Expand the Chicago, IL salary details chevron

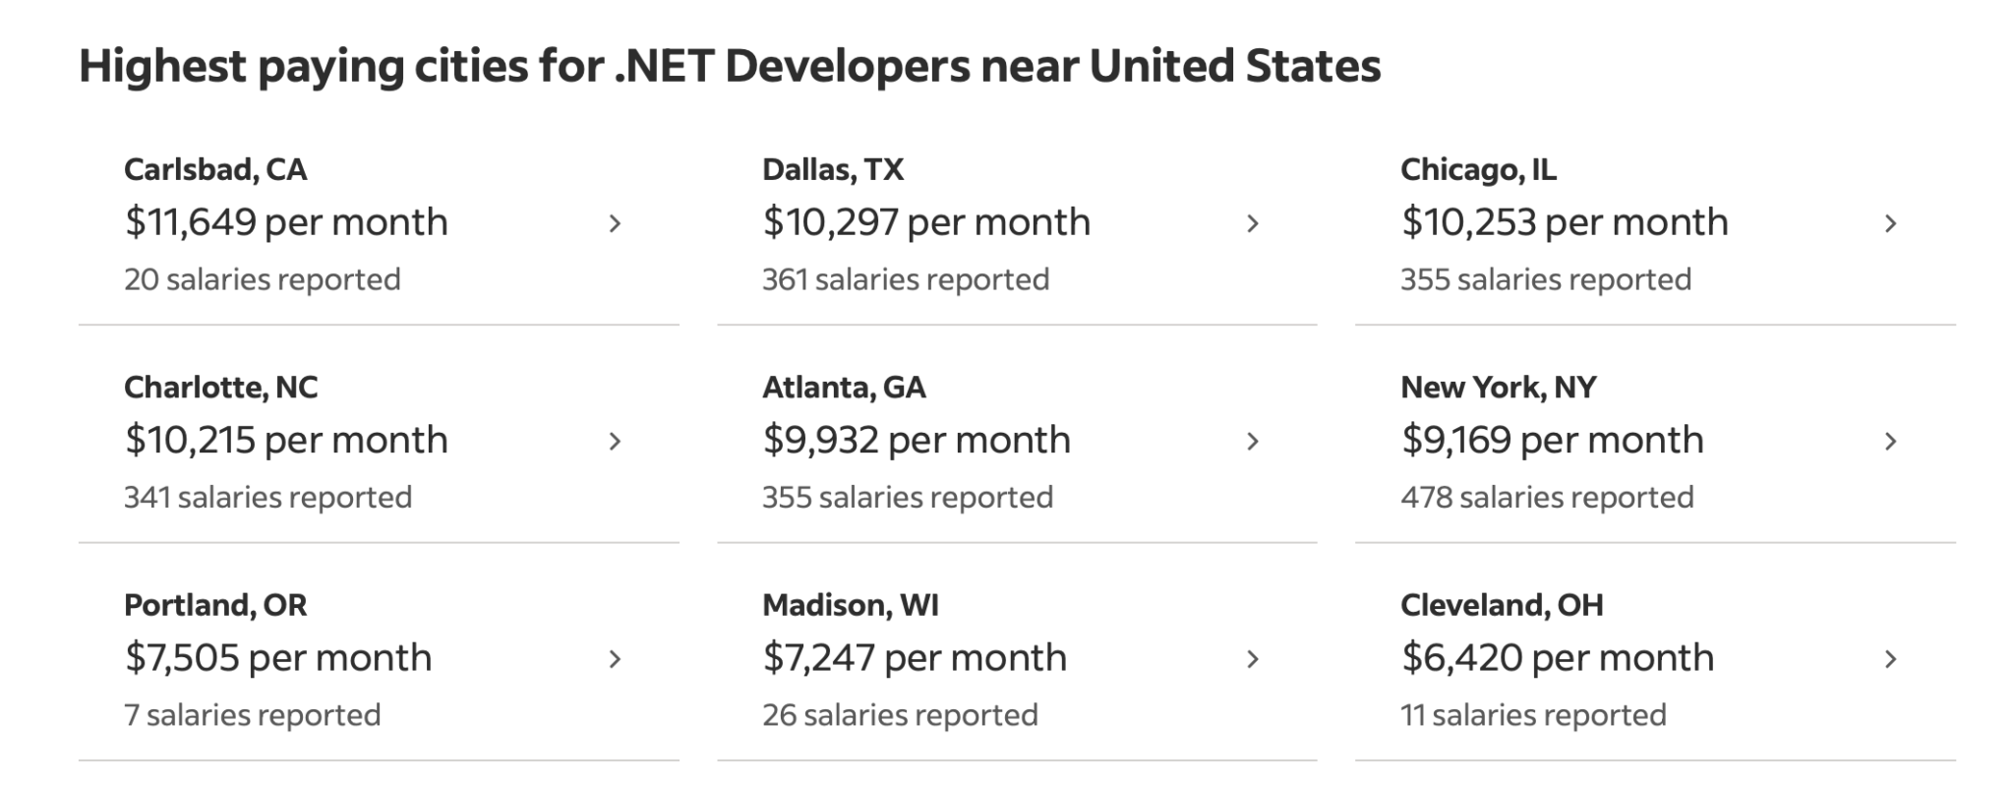pos(1890,224)
